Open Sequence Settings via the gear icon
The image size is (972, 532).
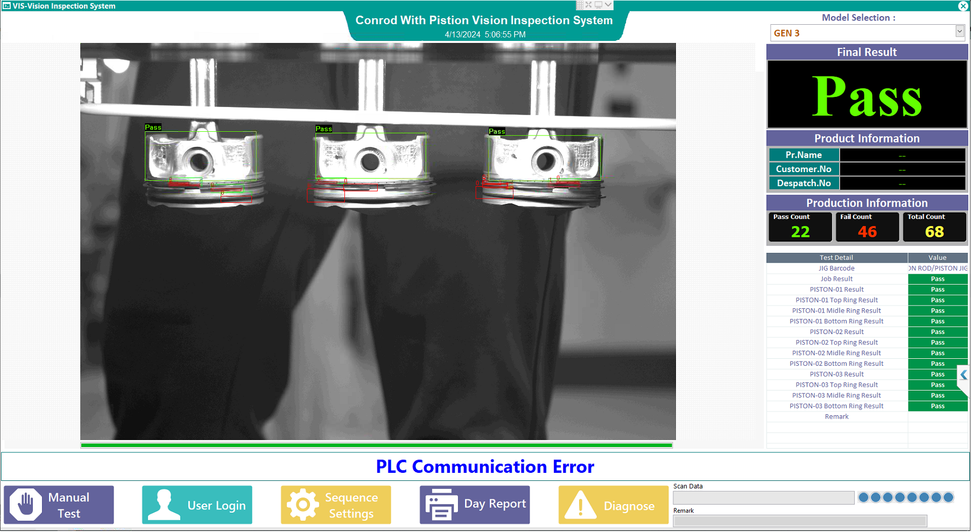[x=302, y=505]
